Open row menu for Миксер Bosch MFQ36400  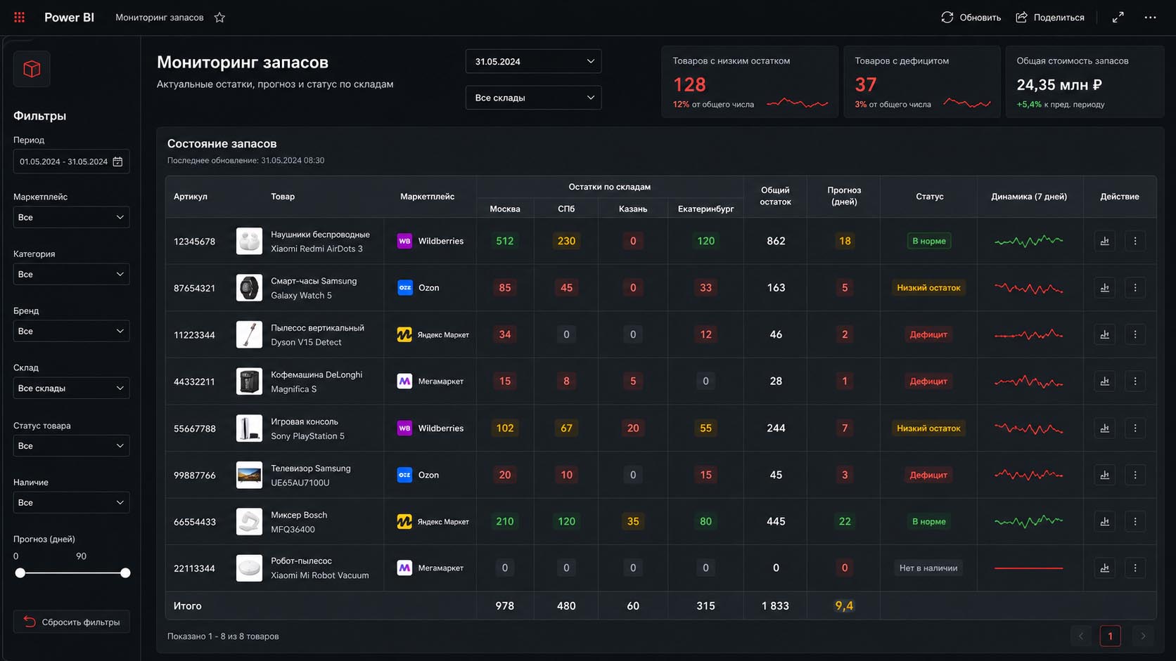1135,521
